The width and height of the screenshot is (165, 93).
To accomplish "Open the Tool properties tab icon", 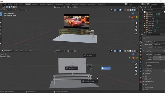I will coord(141,38).
